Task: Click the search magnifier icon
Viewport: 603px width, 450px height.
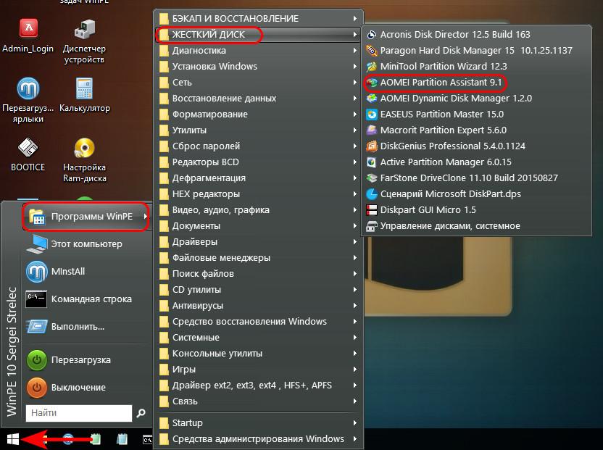Action: (x=141, y=413)
